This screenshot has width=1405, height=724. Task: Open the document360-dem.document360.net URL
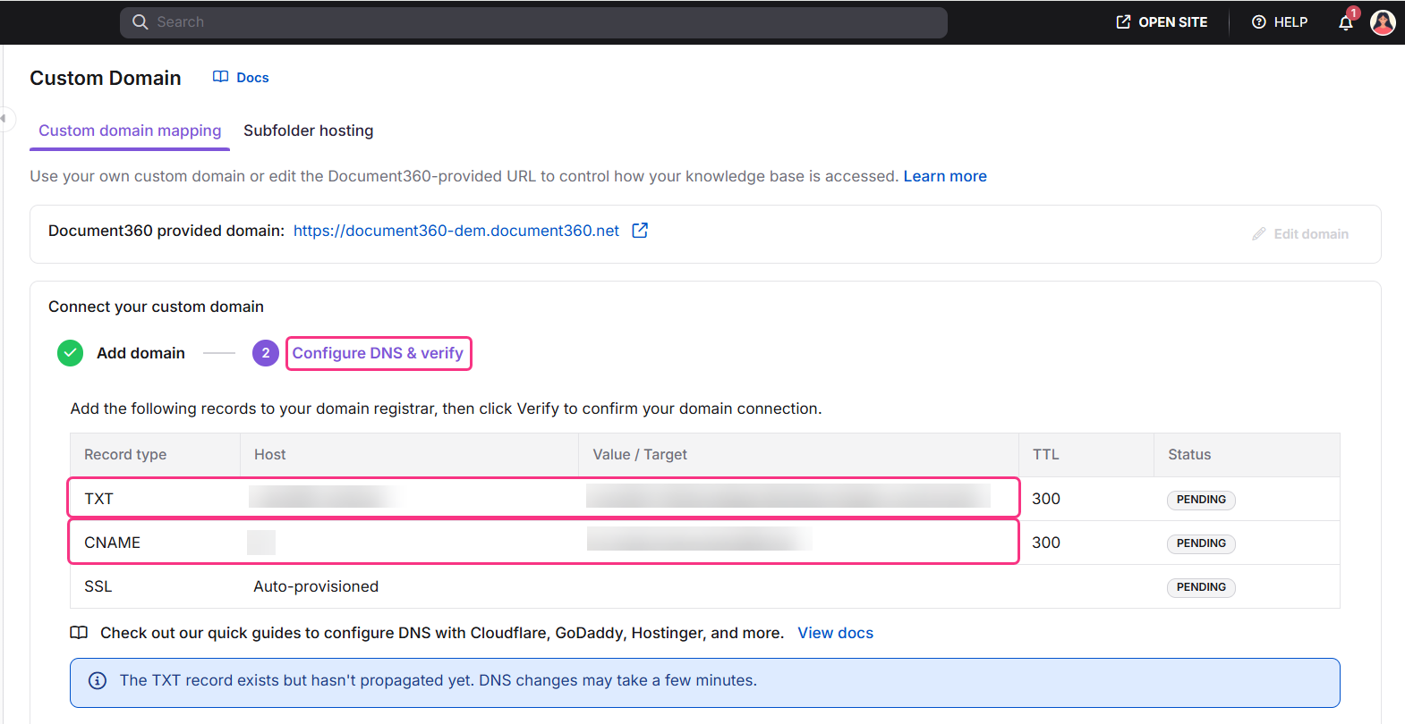pyautogui.click(x=456, y=231)
